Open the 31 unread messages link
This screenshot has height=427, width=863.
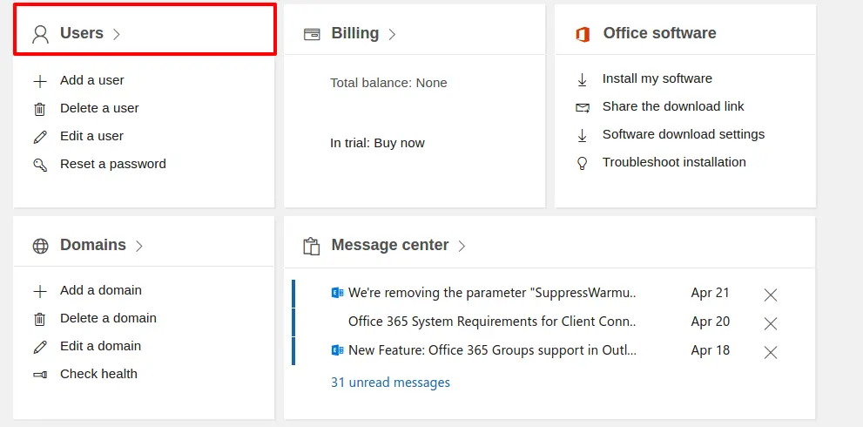390,383
